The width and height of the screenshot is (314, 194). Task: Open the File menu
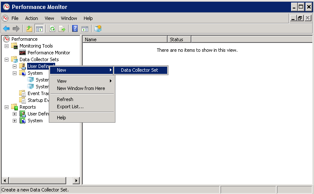tap(15, 18)
